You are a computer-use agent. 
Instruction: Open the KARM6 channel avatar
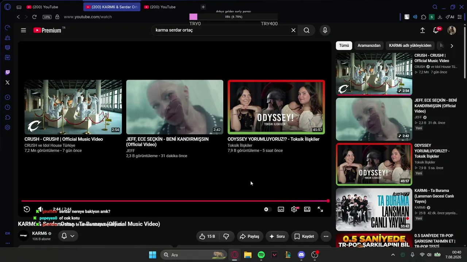(x=24, y=236)
